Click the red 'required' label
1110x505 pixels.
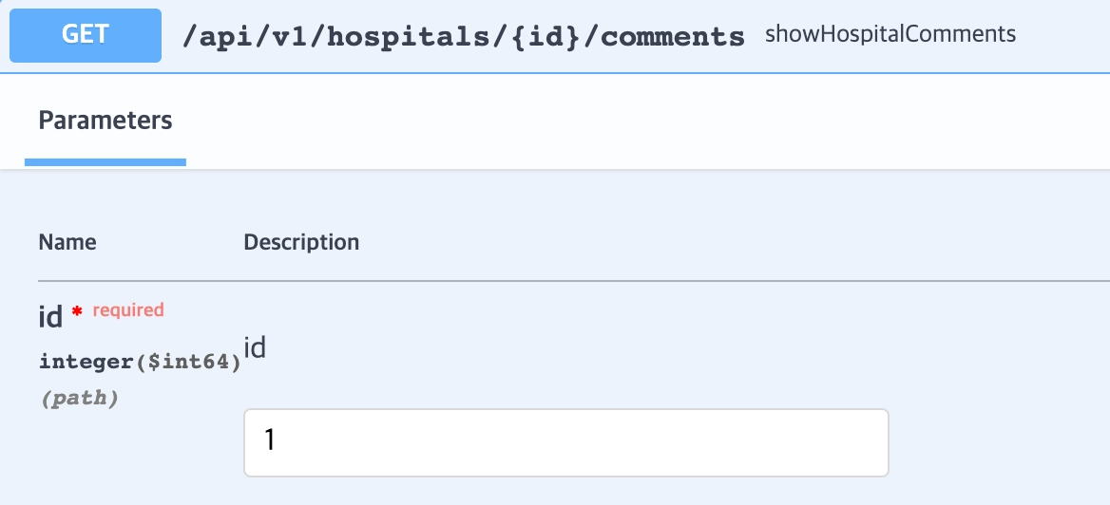click(x=128, y=309)
